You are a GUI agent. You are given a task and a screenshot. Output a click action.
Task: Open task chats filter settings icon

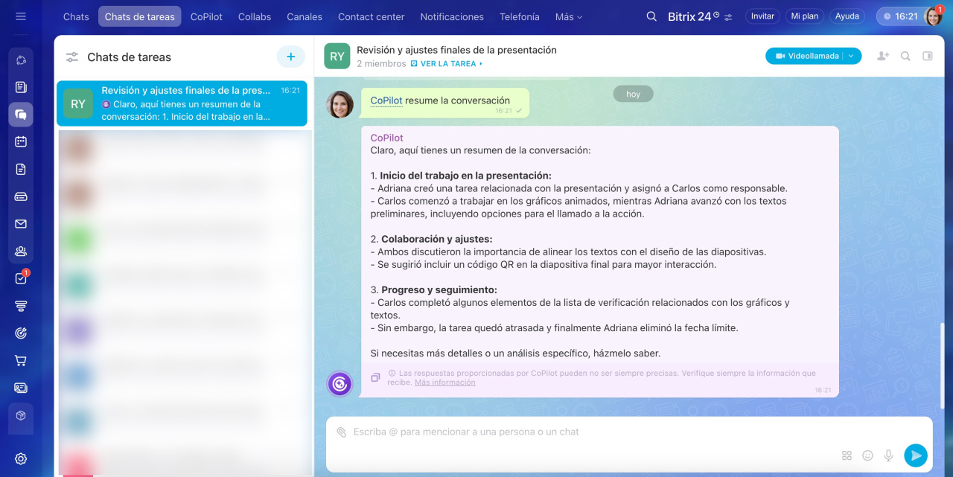coord(72,57)
